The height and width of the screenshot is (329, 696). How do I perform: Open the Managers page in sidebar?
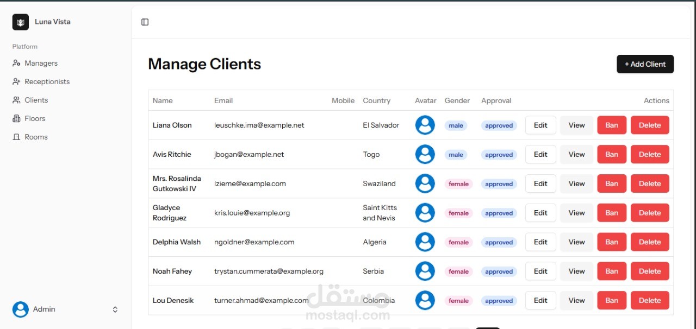41,64
